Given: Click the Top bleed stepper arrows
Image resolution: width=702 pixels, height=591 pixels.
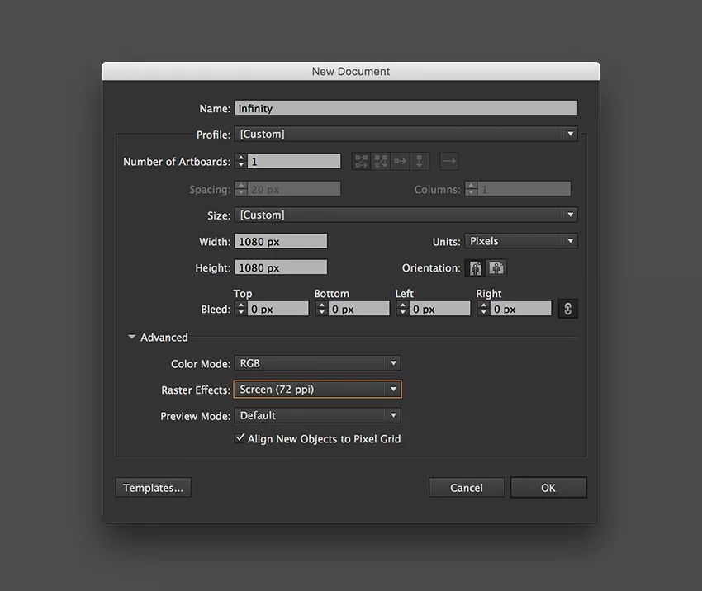Looking at the screenshot, I should coord(241,309).
